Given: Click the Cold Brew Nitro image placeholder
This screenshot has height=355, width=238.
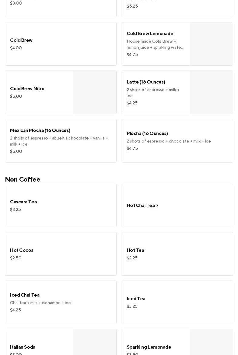Looking at the screenshot, I should pyautogui.click(x=95, y=92).
